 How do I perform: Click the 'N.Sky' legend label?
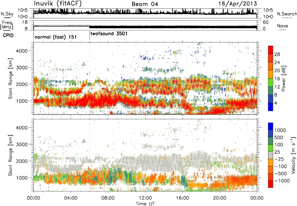pyautogui.click(x=7, y=14)
